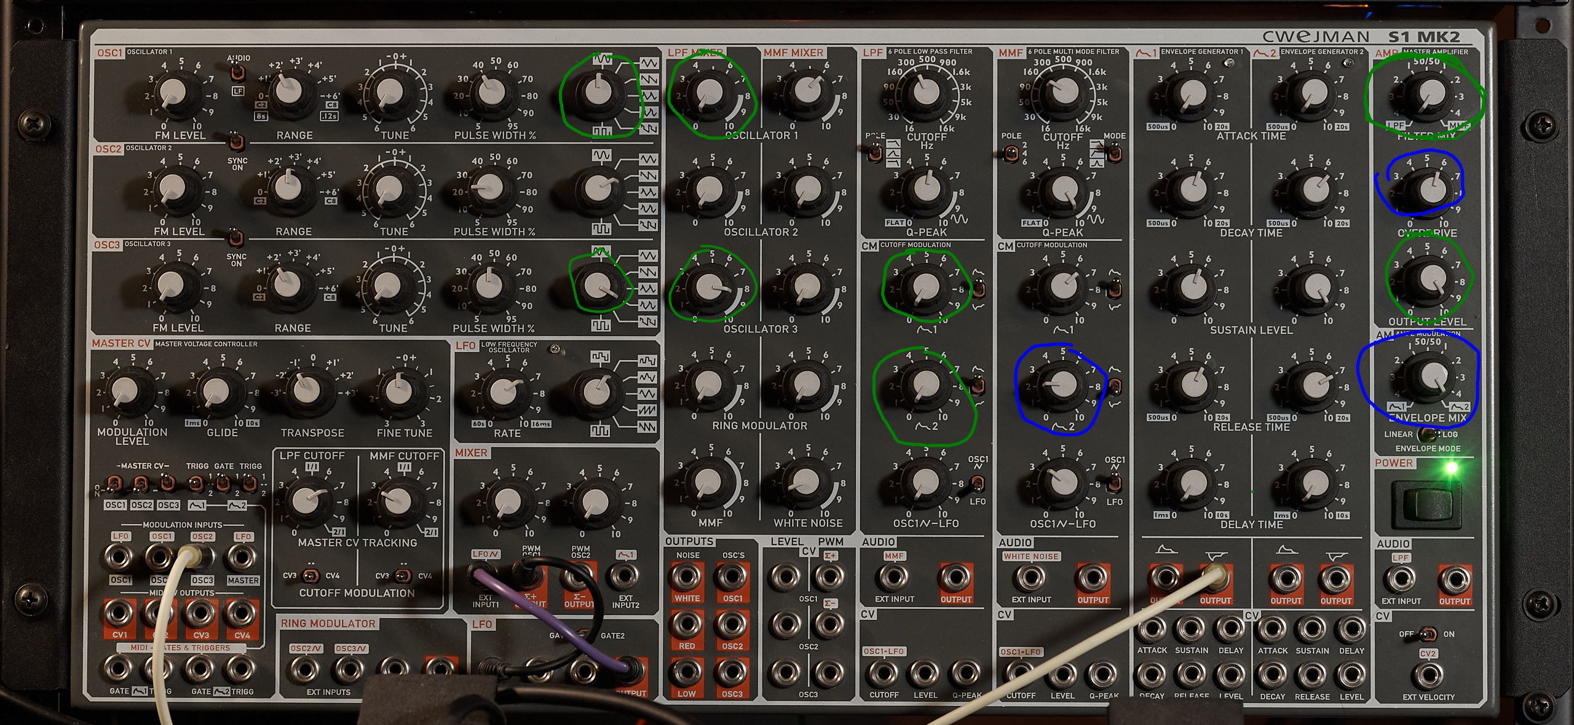
Task: Click the WHITE NOISE level knob in MMF MIXER
Action: [804, 481]
